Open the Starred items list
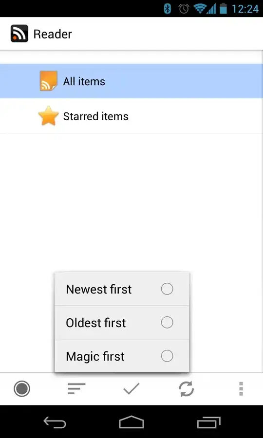This screenshot has height=438, width=263. pos(131,116)
